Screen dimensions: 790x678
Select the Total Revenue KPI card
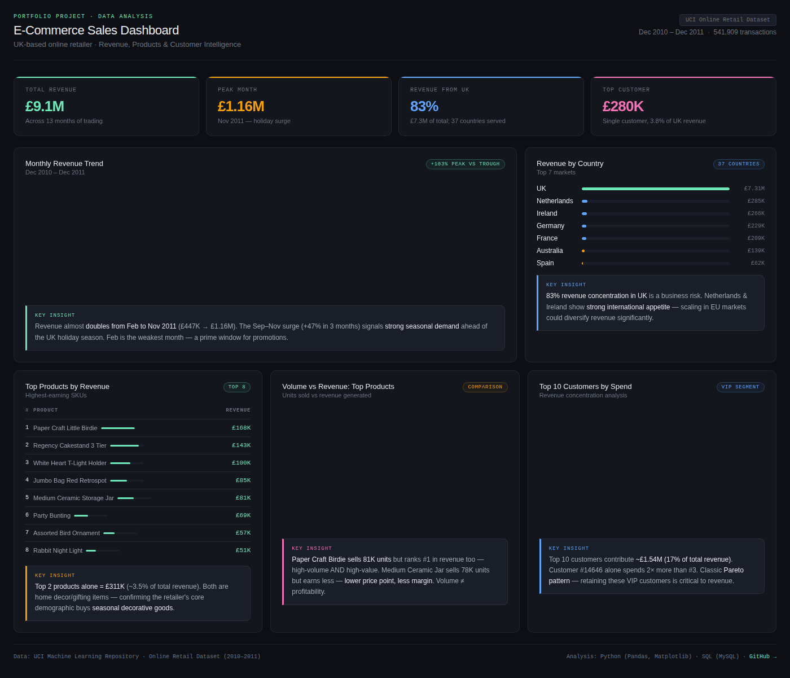(x=106, y=106)
